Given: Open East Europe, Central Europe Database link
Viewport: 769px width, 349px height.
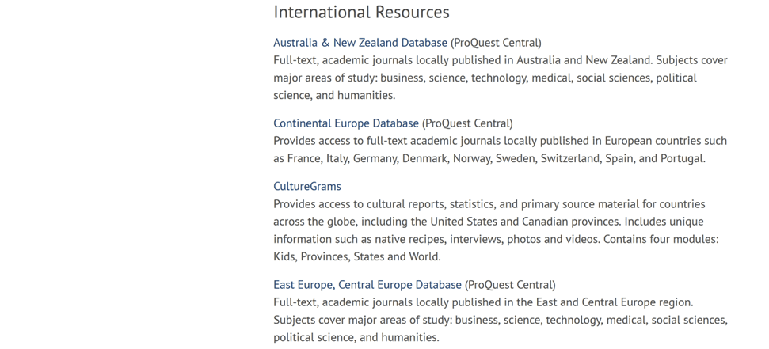Looking at the screenshot, I should click(x=367, y=285).
